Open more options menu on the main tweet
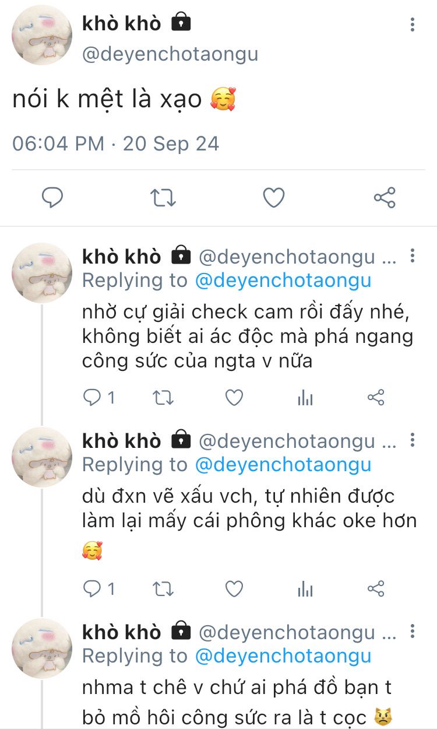The width and height of the screenshot is (437, 729). (x=413, y=24)
